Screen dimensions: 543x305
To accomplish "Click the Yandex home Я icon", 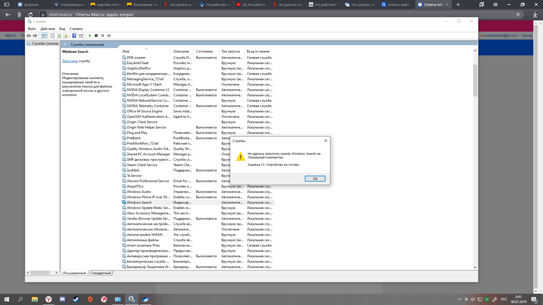I will (x=19, y=15).
